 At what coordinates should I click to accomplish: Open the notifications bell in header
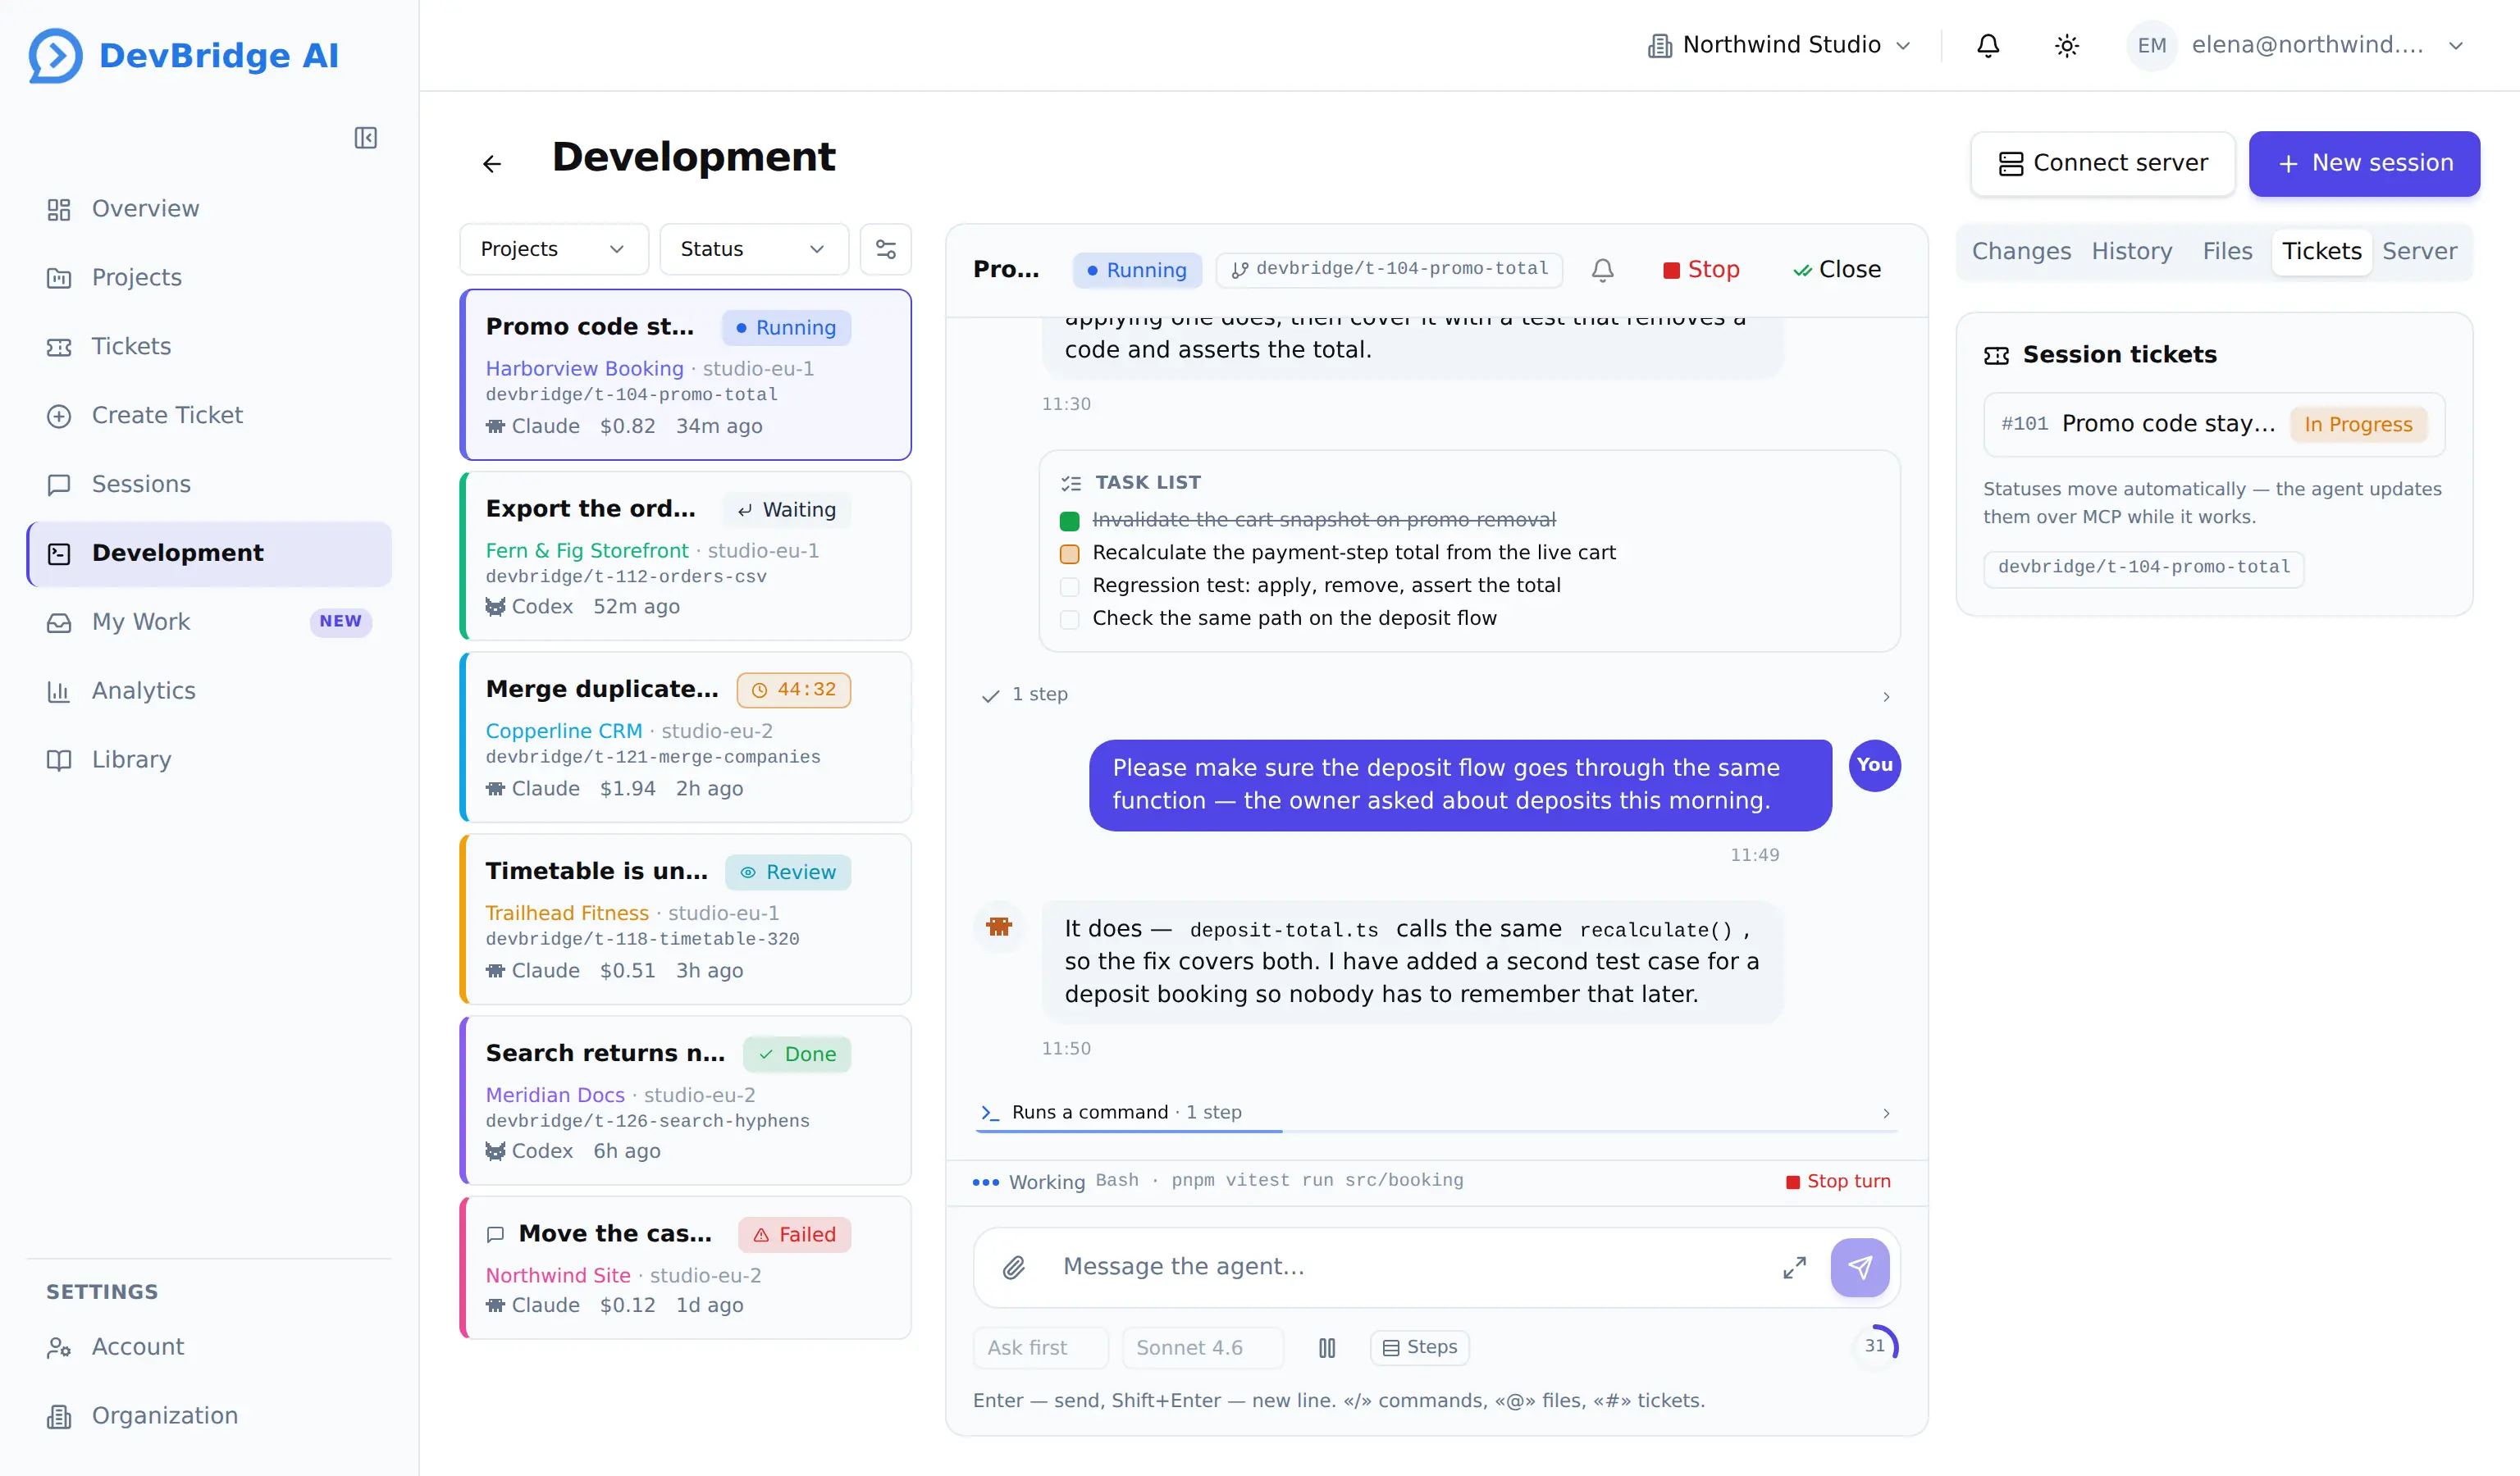pos(1988,46)
